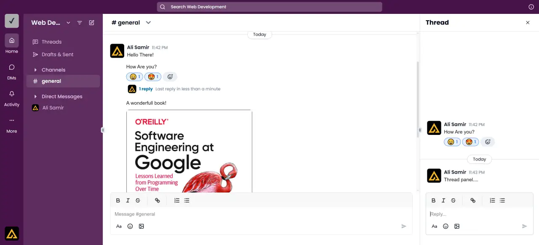Click the Search Web Development field
Image resolution: width=539 pixels, height=245 pixels.
pos(269,7)
